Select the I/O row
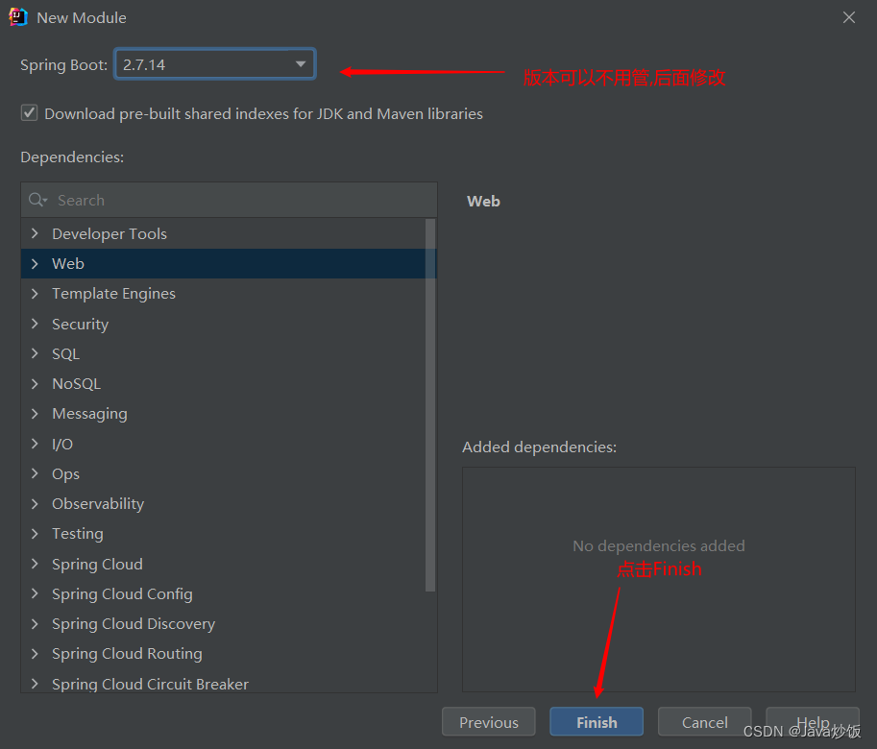The width and height of the screenshot is (877, 749). 223,444
